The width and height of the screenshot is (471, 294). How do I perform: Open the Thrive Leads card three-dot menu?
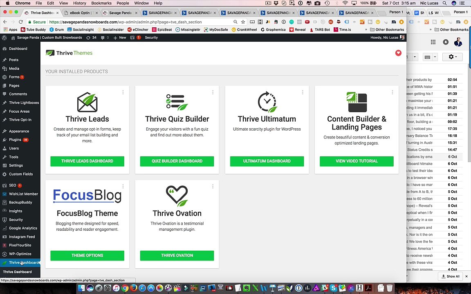click(123, 92)
